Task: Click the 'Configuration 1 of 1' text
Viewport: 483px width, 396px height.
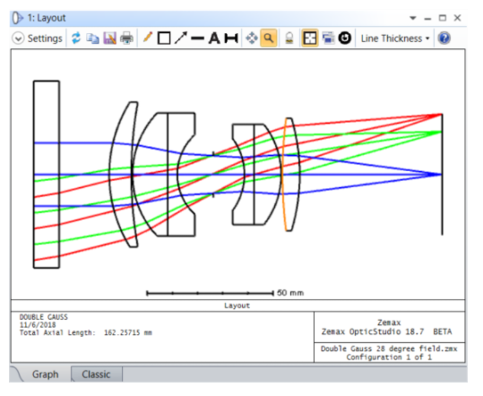Action: [389, 357]
